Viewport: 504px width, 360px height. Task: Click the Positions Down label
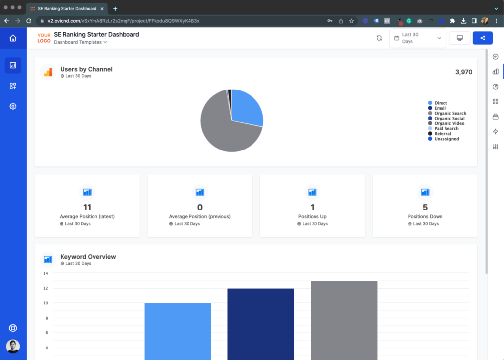pos(425,217)
